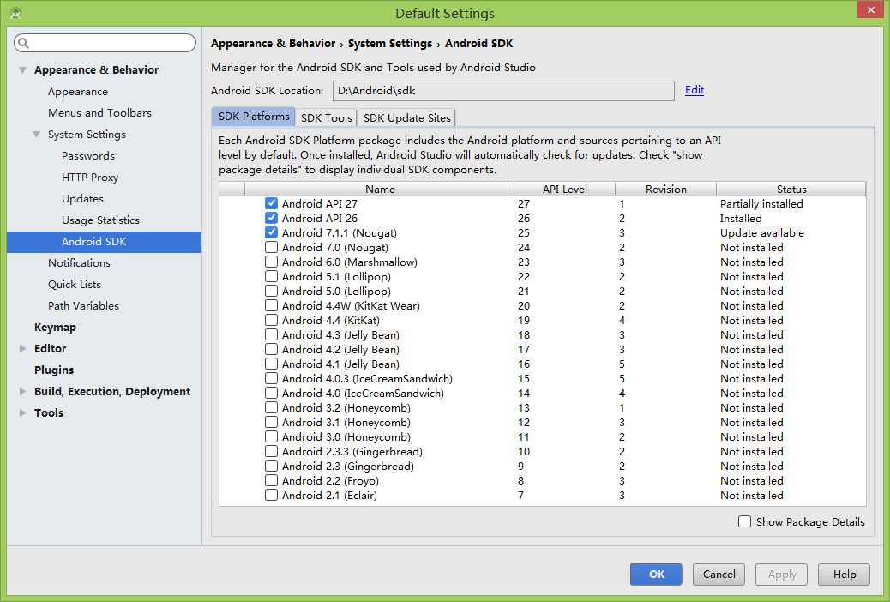Screen dimensions: 890x602
Task: Sort table by Status column header
Action: (x=791, y=190)
